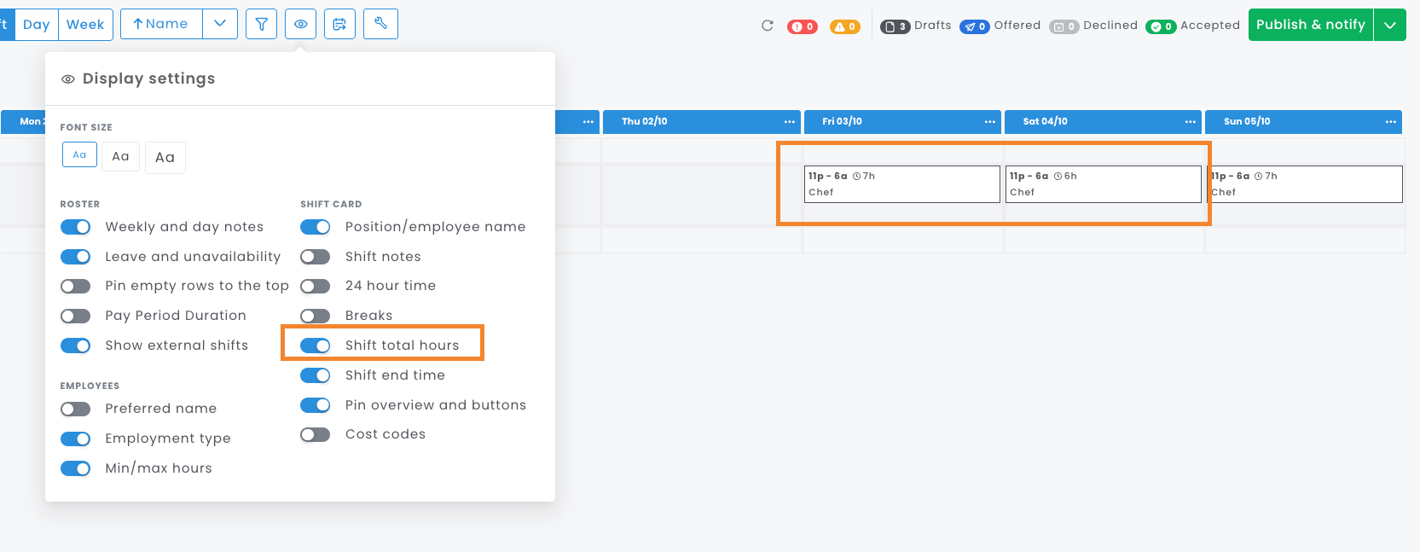Image resolution: width=1420 pixels, height=552 pixels.
Task: Click the Drafts count badge
Action: click(895, 26)
